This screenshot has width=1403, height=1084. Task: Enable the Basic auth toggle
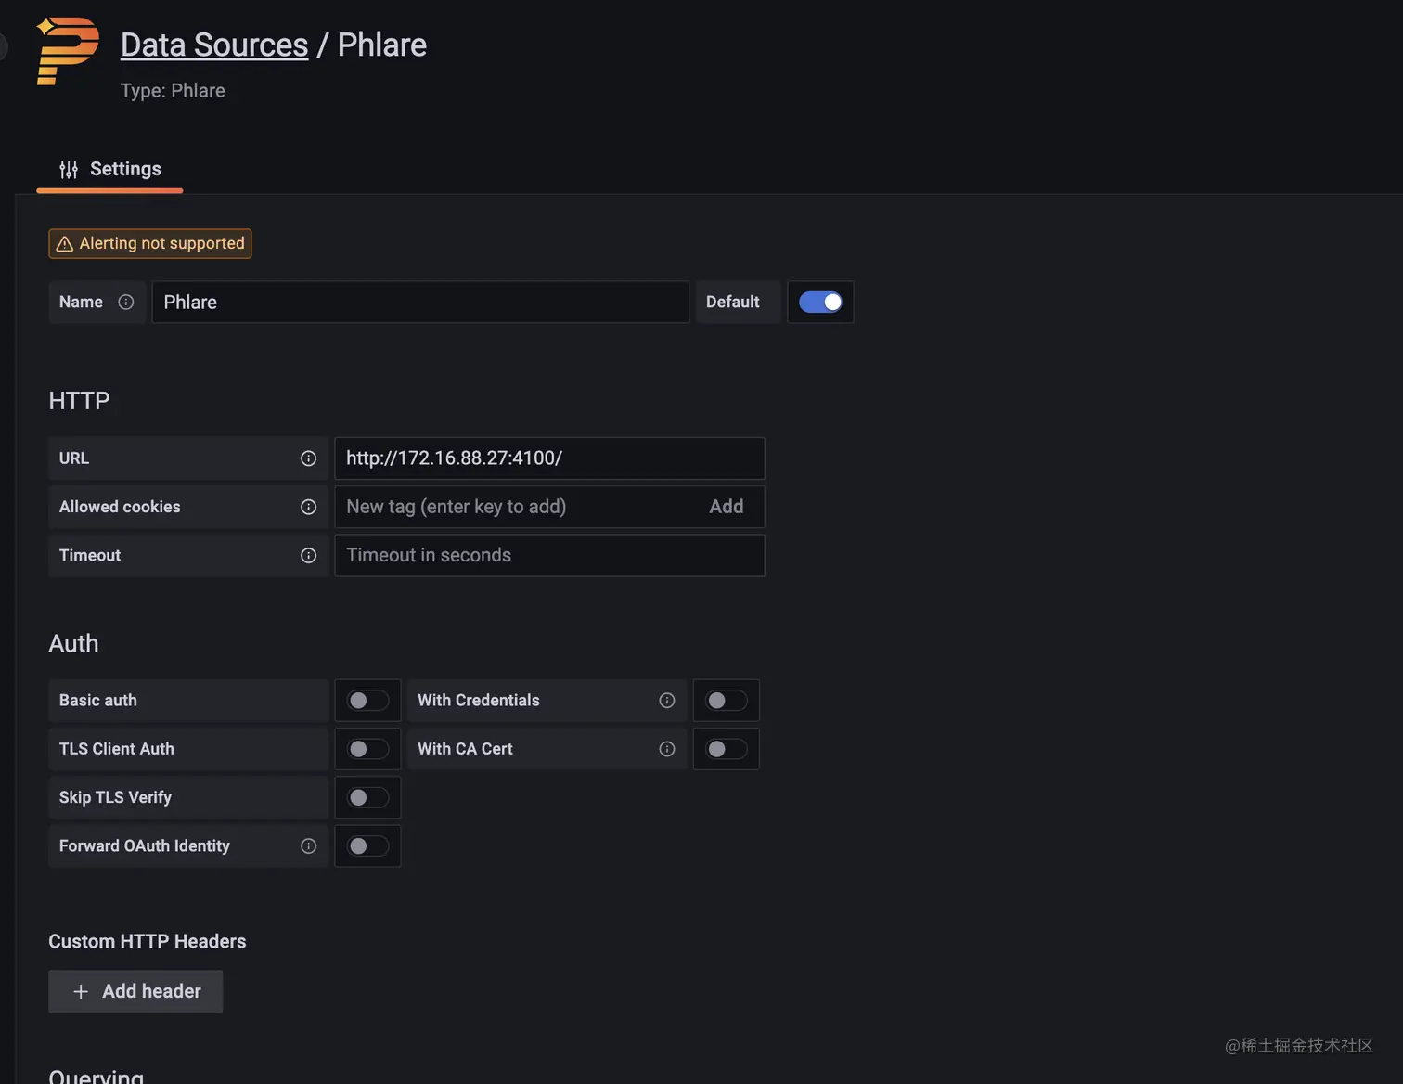click(x=367, y=701)
